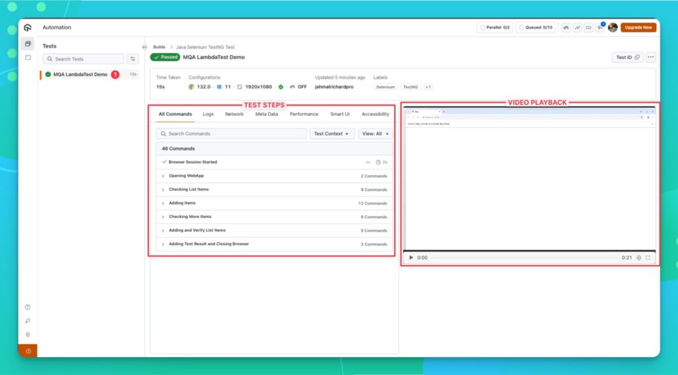Seek on the video progress bar
This screenshot has width=678, height=375.
[x=524, y=258]
